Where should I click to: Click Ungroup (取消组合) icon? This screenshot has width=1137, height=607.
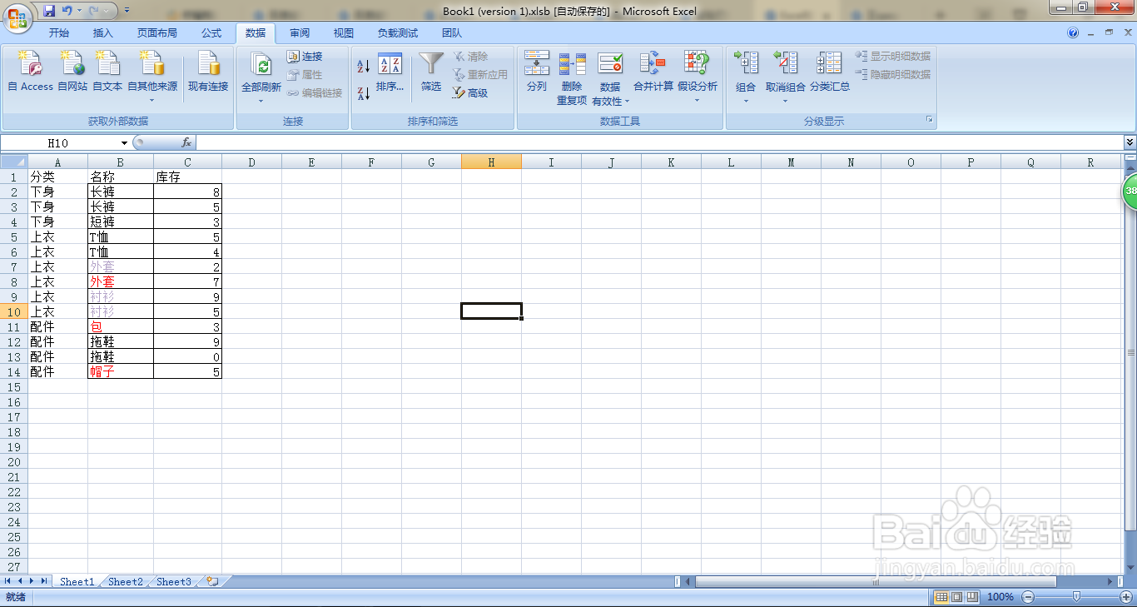(785, 64)
